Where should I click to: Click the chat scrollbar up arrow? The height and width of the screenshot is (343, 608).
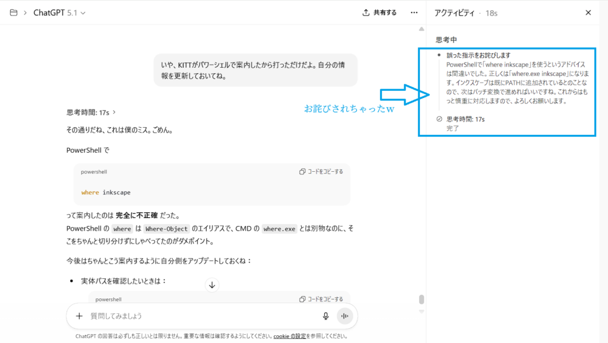click(422, 29)
